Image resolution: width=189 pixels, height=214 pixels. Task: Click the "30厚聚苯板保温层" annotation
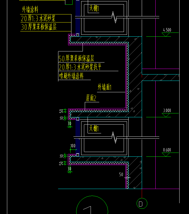tap(39, 27)
